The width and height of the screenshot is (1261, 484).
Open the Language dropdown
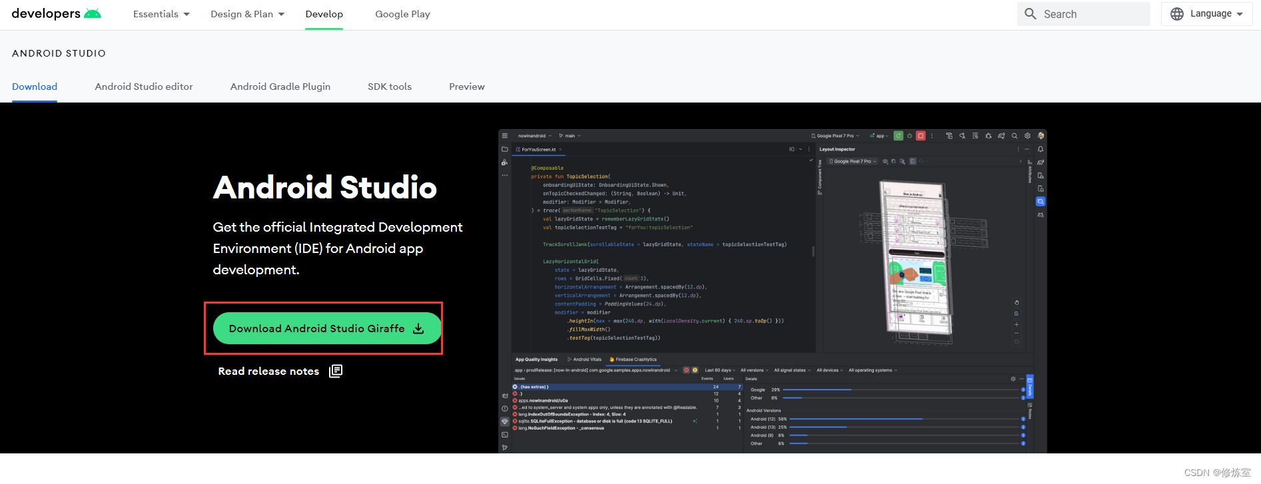[x=1207, y=14]
